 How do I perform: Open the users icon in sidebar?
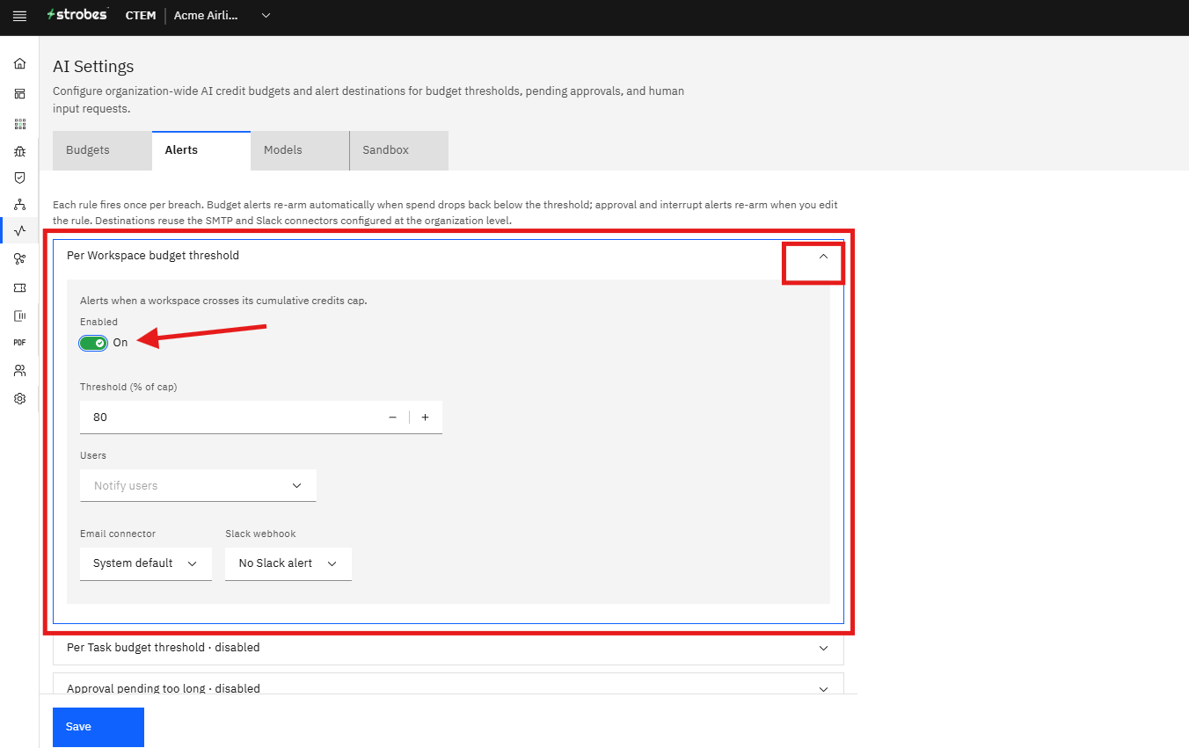point(19,371)
